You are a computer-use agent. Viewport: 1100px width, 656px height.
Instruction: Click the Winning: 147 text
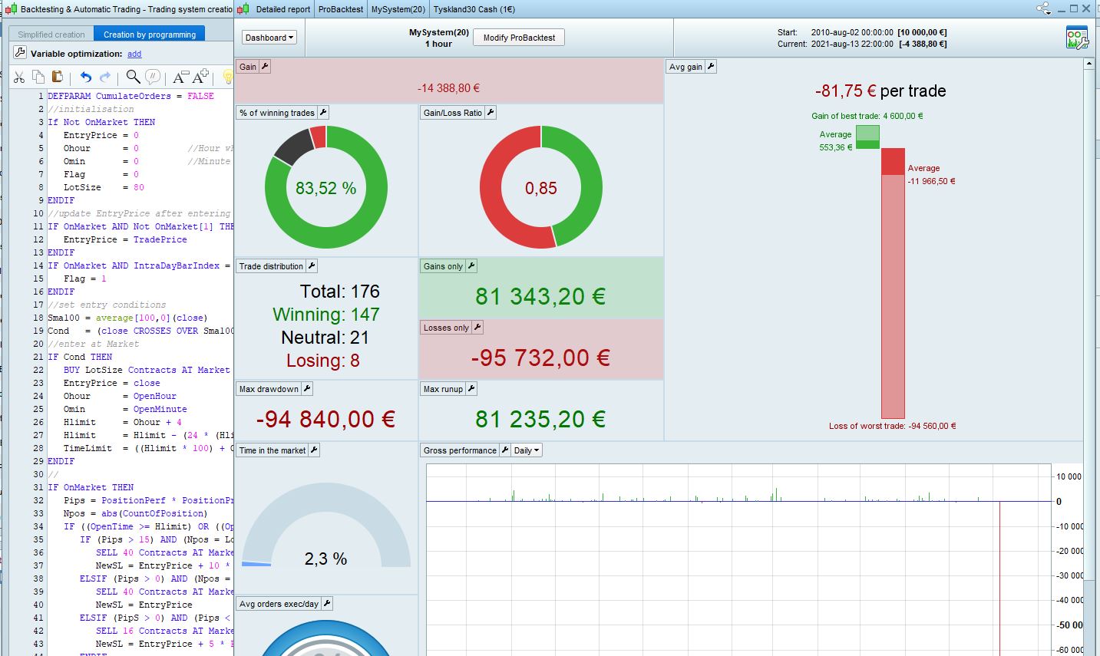point(326,315)
